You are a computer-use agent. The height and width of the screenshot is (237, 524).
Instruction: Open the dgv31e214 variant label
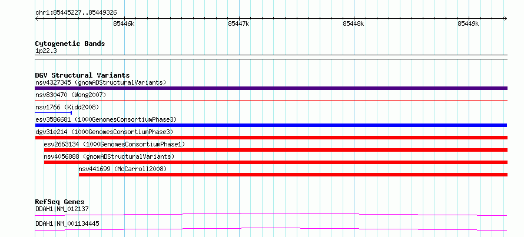point(104,132)
